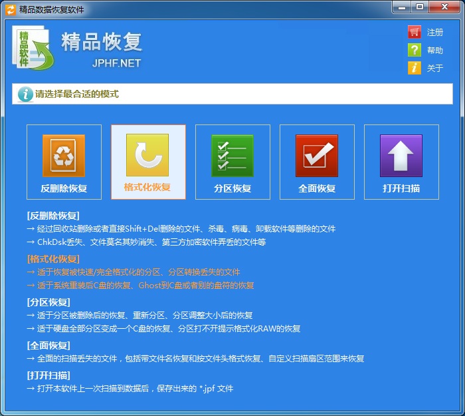Click the 请选择最合适的模式 prompt text
Image resolution: width=465 pixels, height=416 pixels.
click(x=77, y=95)
